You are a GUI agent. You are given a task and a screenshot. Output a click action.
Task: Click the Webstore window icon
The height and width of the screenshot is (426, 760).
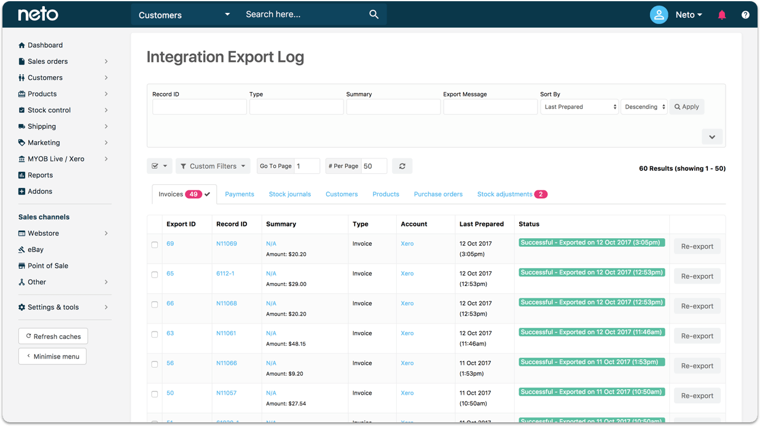[22, 234]
